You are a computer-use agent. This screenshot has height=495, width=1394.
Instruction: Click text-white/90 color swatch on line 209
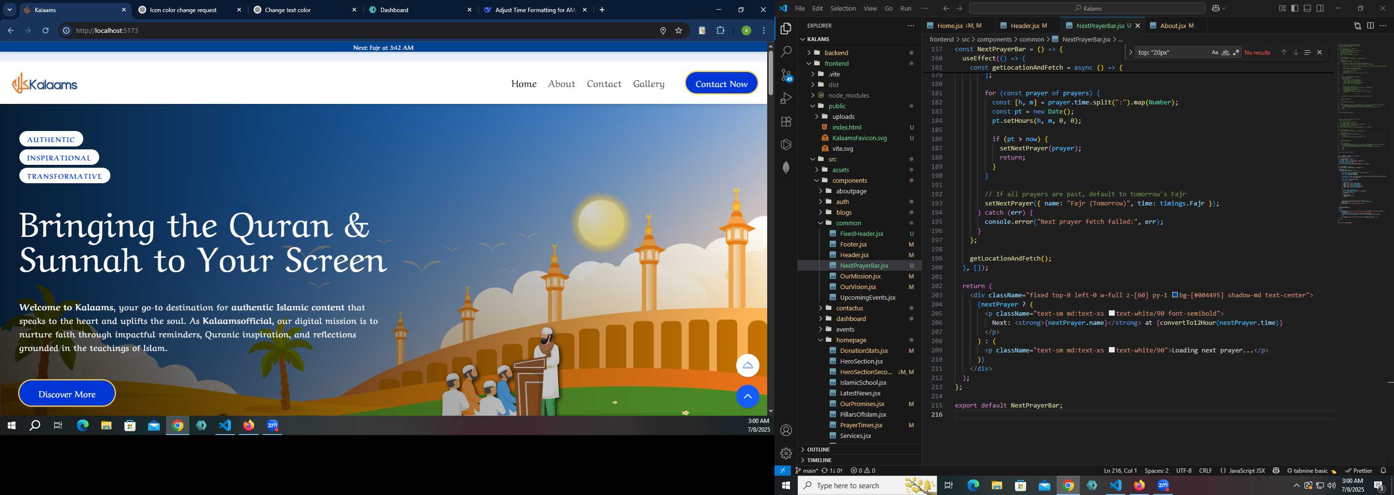point(1111,350)
